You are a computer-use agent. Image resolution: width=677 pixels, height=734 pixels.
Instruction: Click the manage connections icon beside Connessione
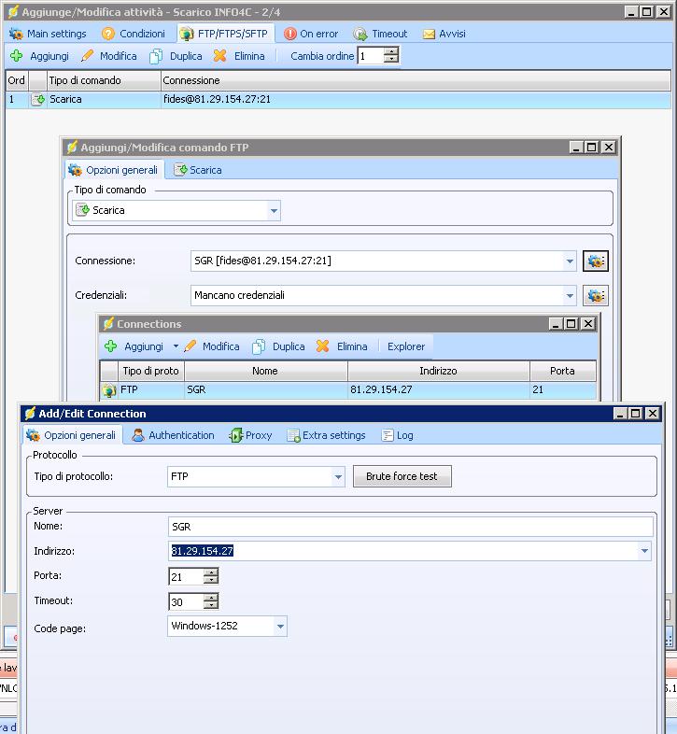point(596,261)
